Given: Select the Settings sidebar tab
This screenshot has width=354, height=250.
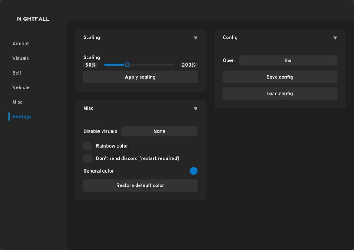Looking at the screenshot, I should click(x=22, y=117).
